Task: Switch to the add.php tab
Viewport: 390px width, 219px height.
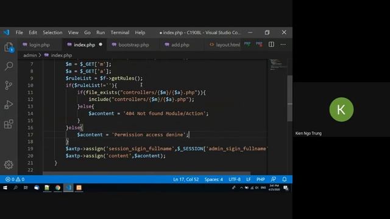Action: tap(180, 44)
